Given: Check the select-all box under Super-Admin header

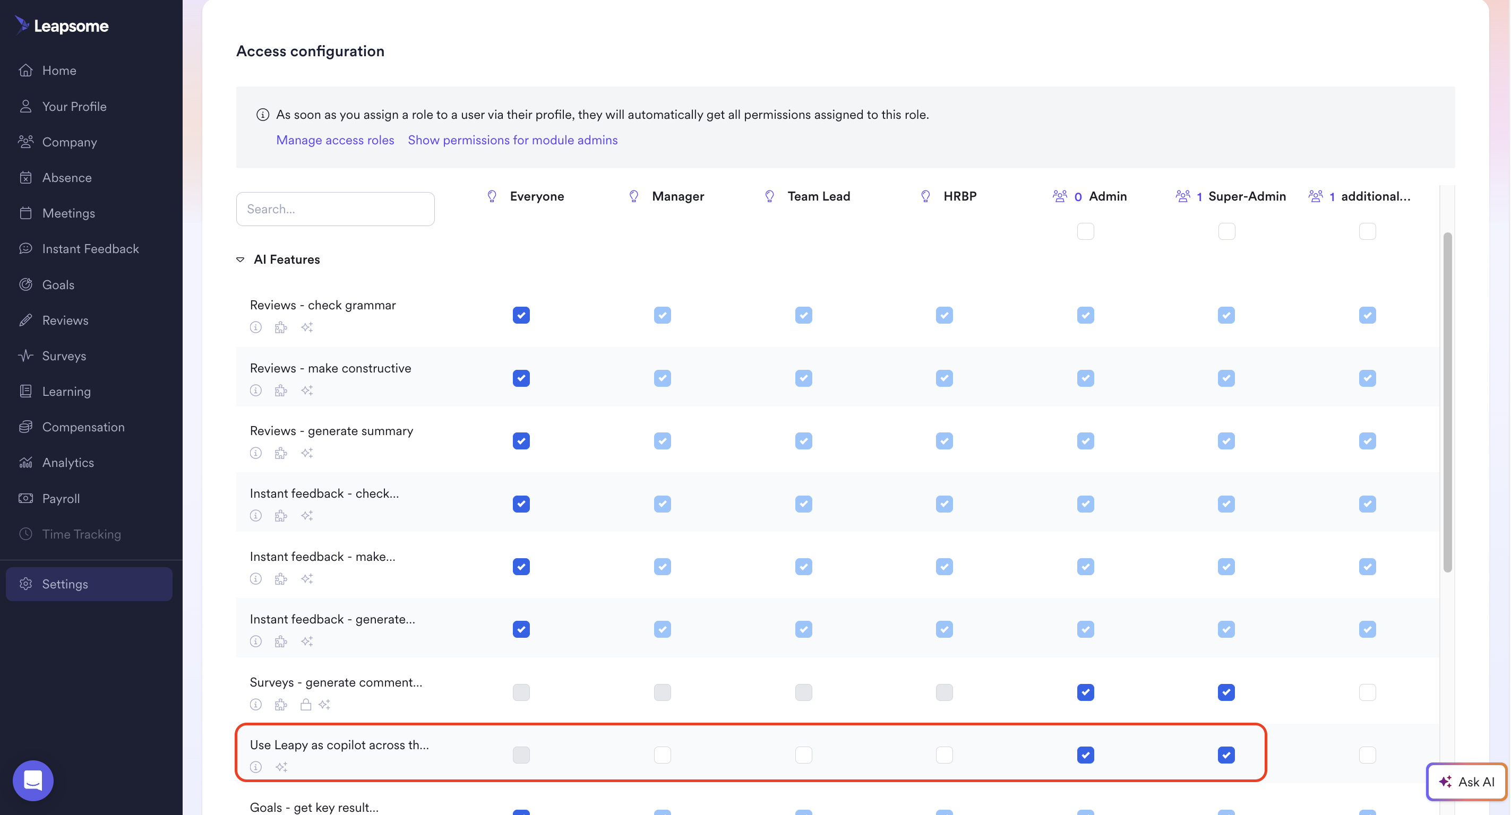Looking at the screenshot, I should click(1226, 231).
